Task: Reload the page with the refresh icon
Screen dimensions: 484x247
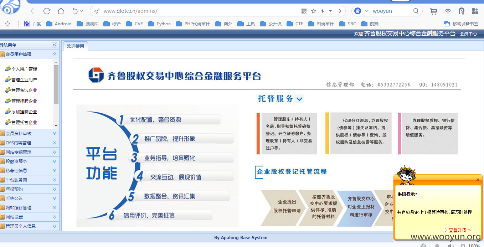Action: tap(47, 11)
